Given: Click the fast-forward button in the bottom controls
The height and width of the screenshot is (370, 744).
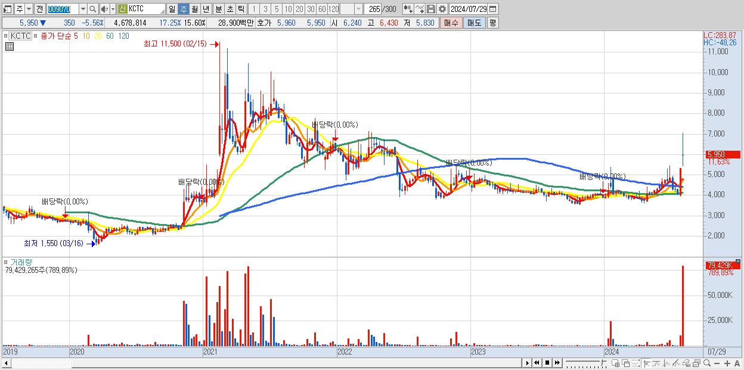Looking at the screenshot, I should coord(557,363).
